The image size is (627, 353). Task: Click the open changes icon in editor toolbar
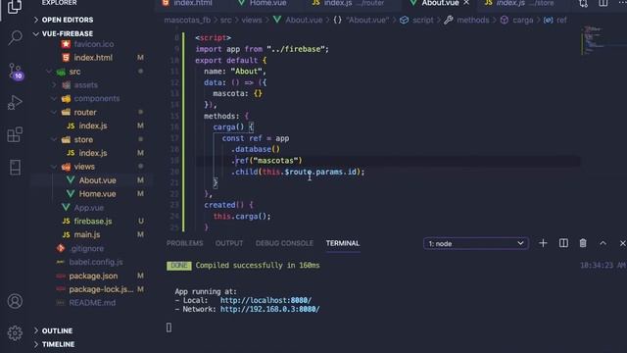584,3
